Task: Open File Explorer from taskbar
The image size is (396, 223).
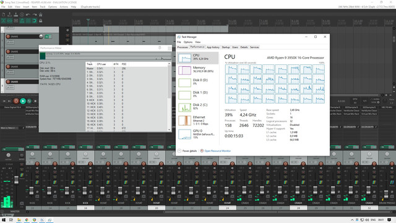Action: [x=19, y=220]
